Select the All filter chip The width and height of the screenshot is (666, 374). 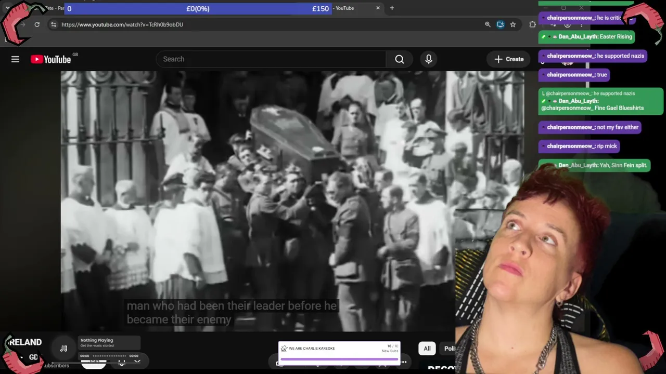[427, 349]
